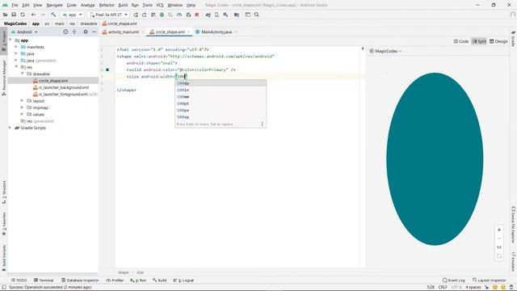
Task: Navigate back with the left arrow icon
Action: (x=33, y=15)
